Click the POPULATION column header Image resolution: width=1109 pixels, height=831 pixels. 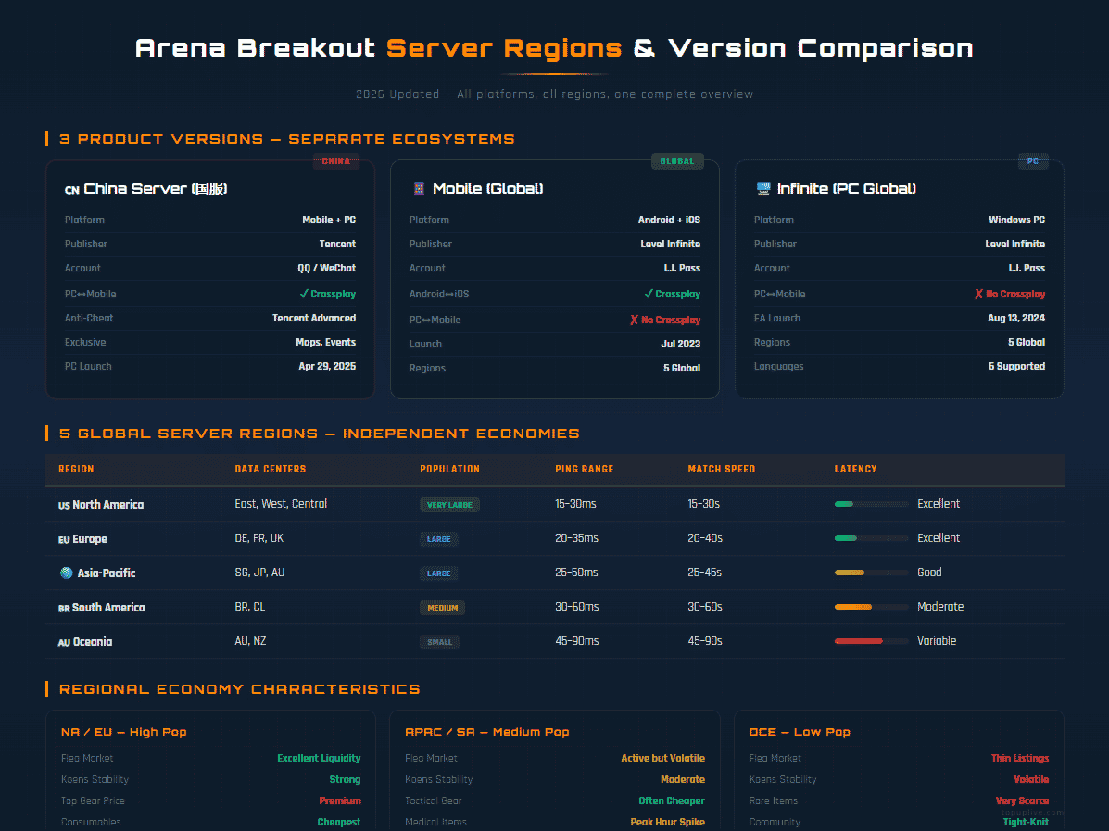(x=450, y=469)
